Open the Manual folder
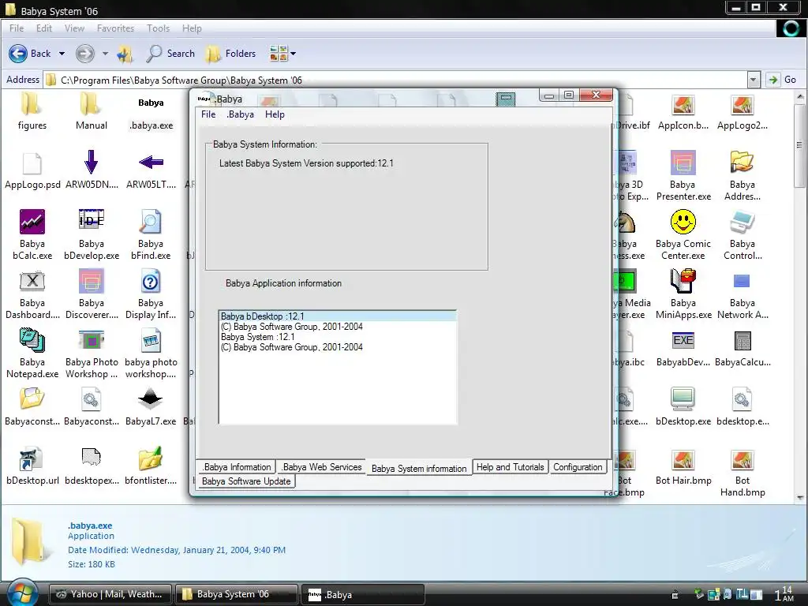The image size is (808, 606). coord(92,112)
